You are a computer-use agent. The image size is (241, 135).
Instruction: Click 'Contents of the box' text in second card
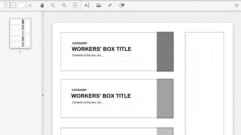coord(87,102)
